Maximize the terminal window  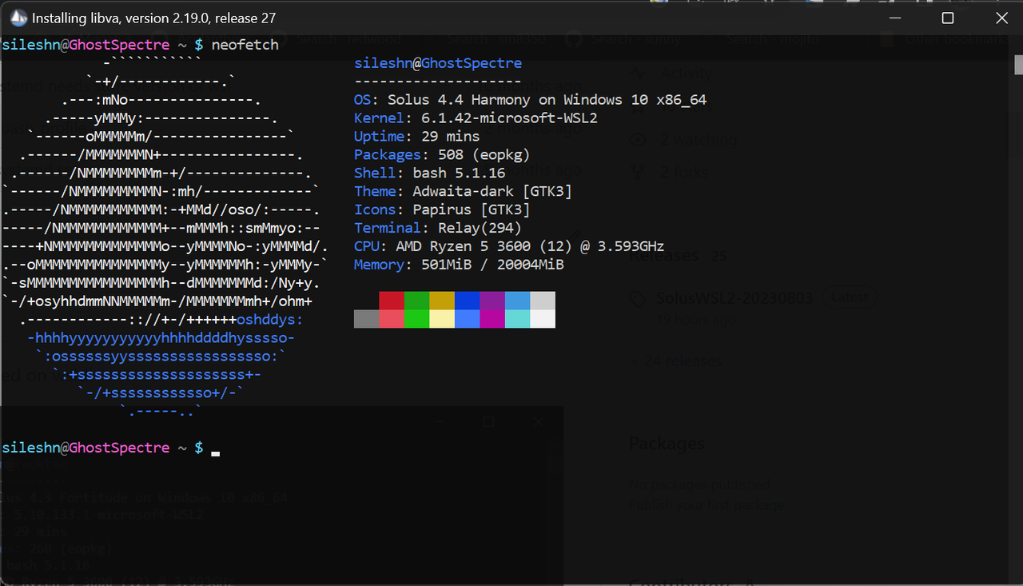tap(948, 18)
